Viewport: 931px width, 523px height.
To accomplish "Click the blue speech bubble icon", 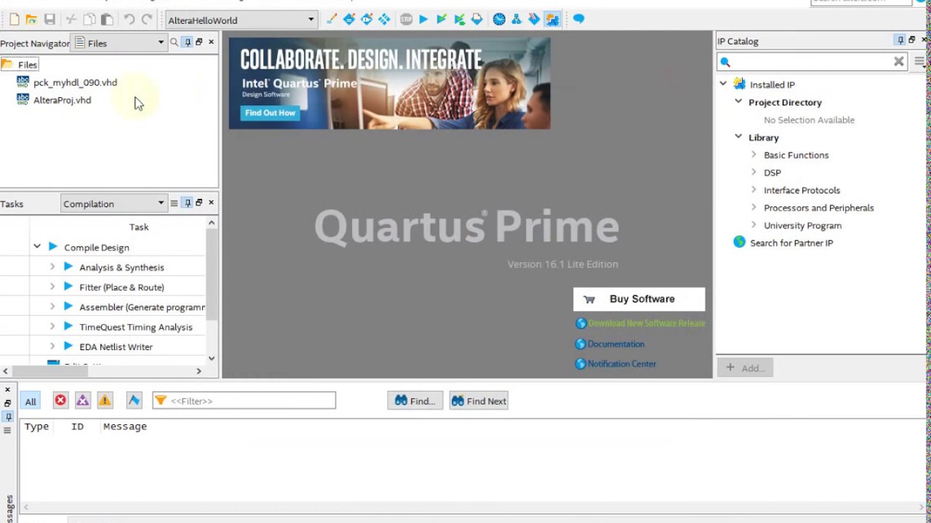I will pos(578,20).
